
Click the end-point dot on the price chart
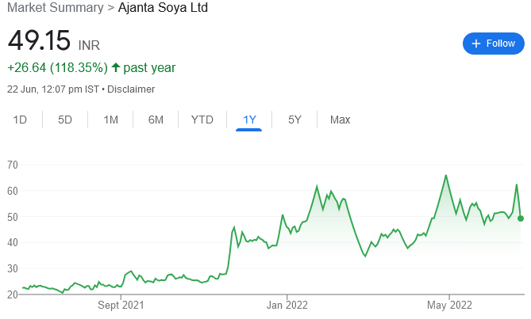click(521, 218)
